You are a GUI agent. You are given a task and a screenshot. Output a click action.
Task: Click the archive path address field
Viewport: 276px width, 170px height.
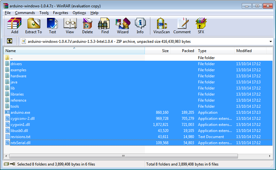coord(147,42)
